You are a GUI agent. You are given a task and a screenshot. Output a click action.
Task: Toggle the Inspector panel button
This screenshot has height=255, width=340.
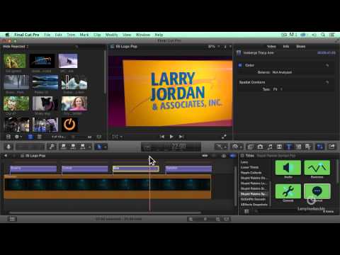(x=320, y=147)
